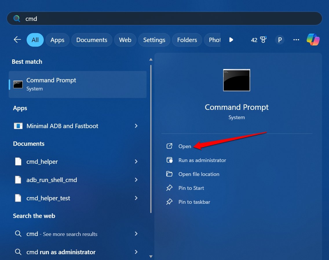The height and width of the screenshot is (260, 329).
Task: Show more filter tabs with the play arrow
Action: click(231, 40)
